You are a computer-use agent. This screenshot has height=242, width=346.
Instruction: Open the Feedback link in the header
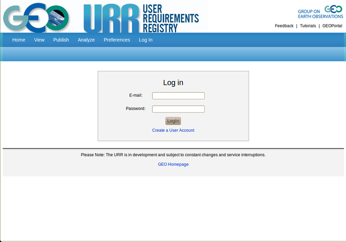coord(284,26)
